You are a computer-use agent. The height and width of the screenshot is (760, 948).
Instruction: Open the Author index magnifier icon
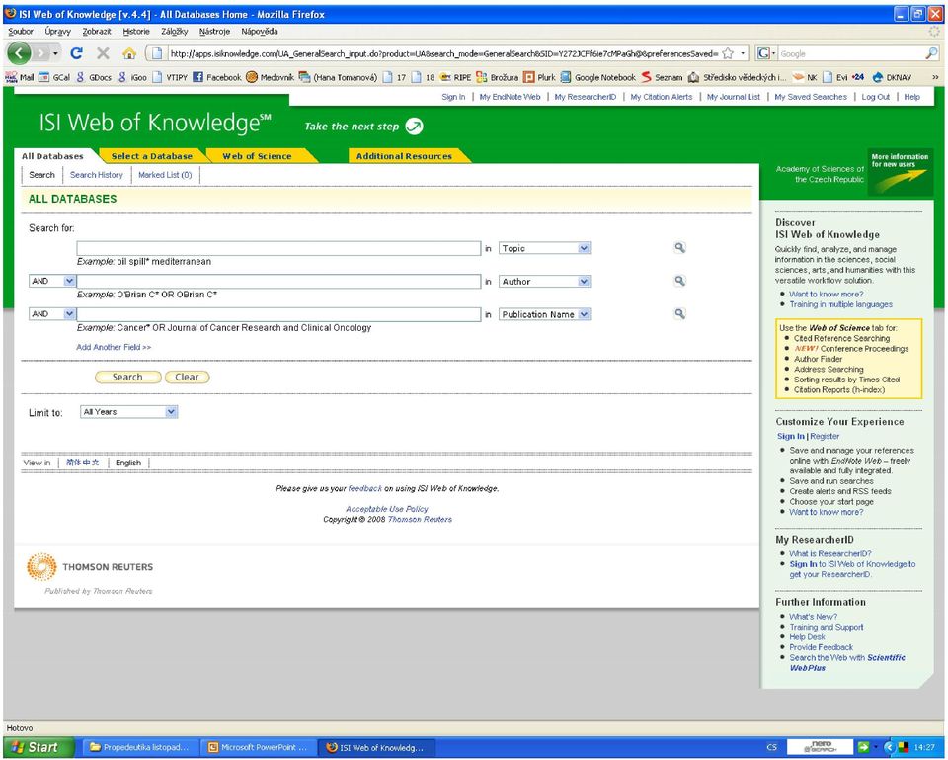click(x=680, y=281)
